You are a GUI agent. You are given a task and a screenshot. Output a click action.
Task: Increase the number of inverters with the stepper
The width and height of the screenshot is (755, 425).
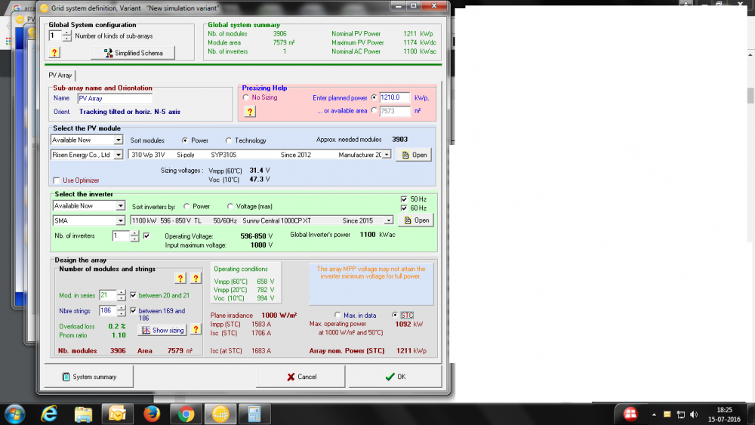pyautogui.click(x=134, y=233)
